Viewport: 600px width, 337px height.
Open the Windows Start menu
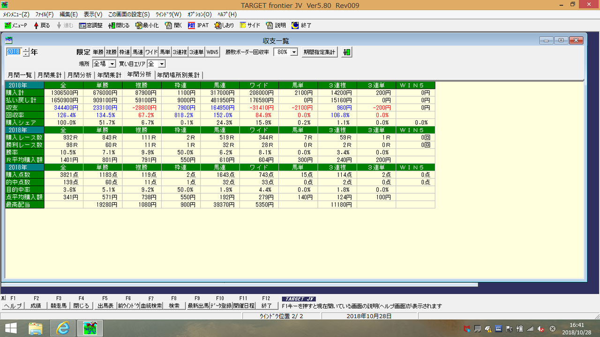pos(11,328)
